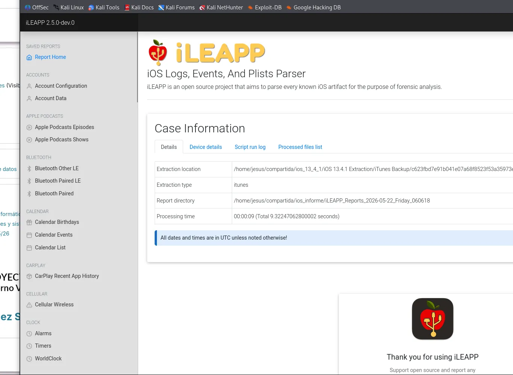
Task: Click the Report directory path value
Action: [x=332, y=201]
